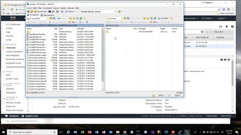Viewport: 241px width, 135px height.
Task: Open the New Session tab
Action: click(x=47, y=15)
